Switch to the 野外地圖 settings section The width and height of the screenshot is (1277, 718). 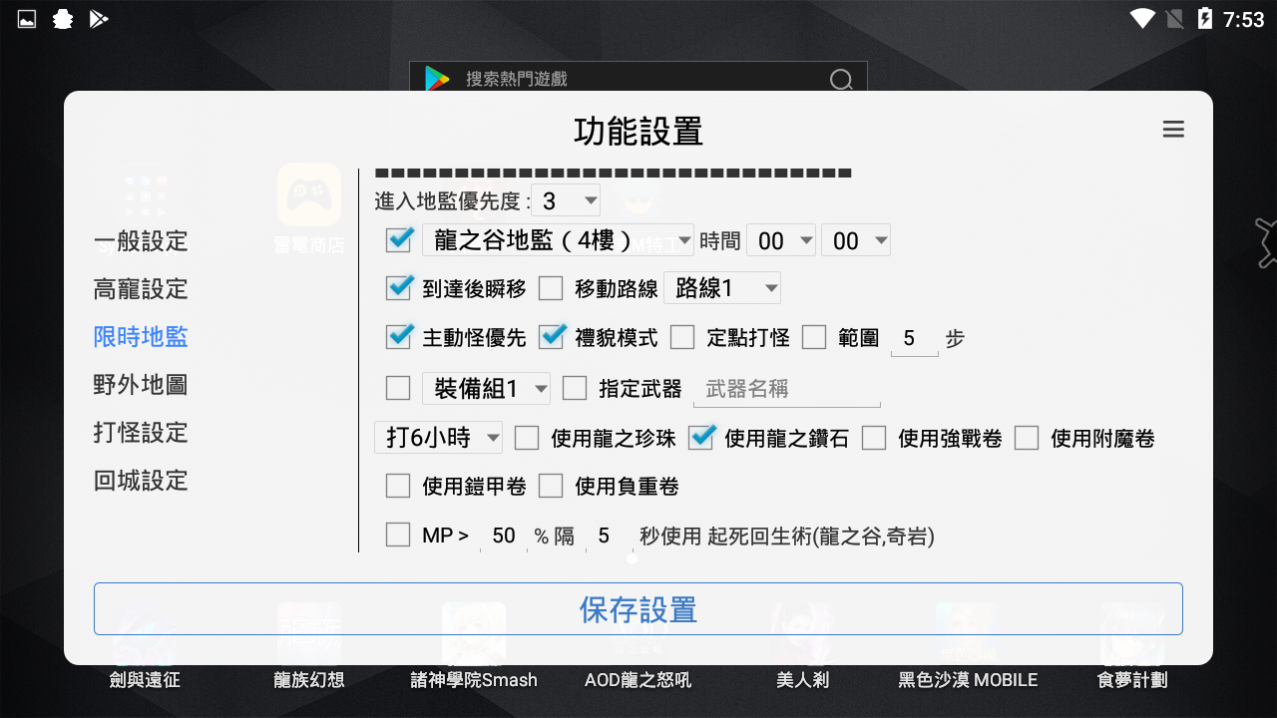pyautogui.click(x=140, y=385)
